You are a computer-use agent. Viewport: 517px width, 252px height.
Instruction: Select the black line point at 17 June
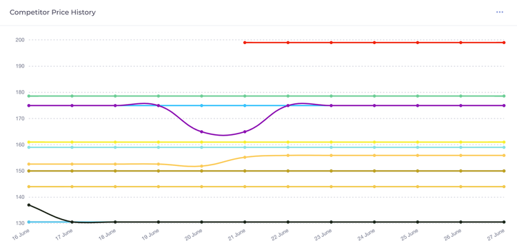(x=72, y=222)
